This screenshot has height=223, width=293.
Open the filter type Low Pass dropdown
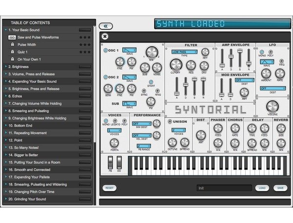[184, 51]
